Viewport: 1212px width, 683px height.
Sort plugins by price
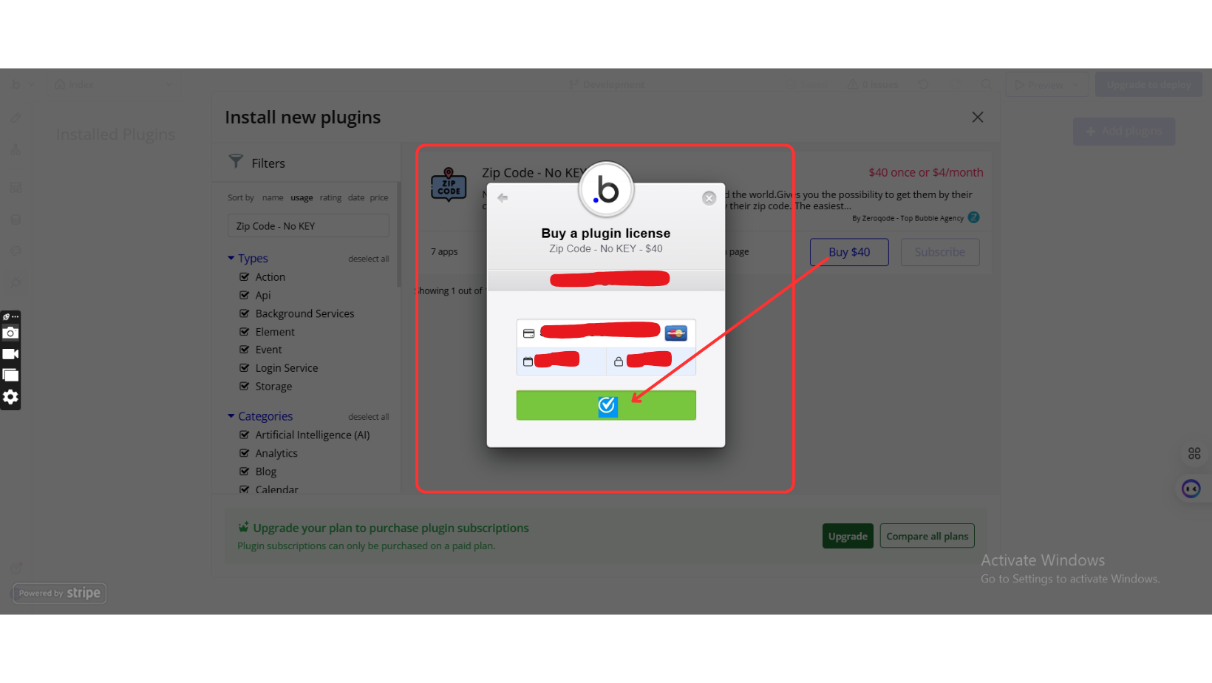point(379,197)
